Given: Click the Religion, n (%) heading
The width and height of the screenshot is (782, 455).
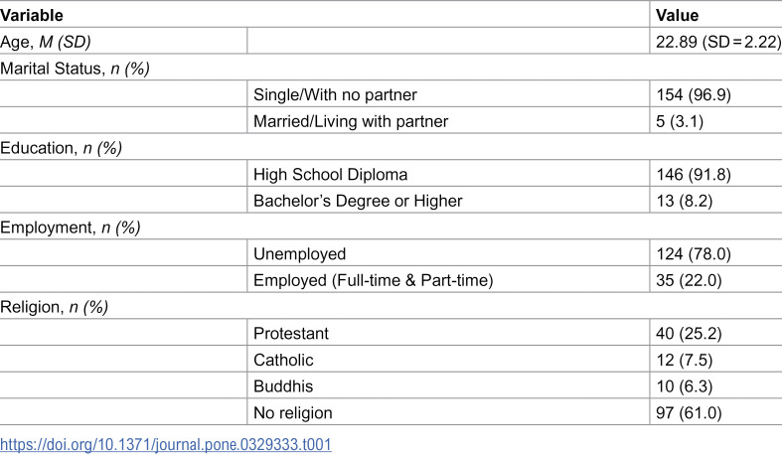Looking at the screenshot, I should coord(54,307).
